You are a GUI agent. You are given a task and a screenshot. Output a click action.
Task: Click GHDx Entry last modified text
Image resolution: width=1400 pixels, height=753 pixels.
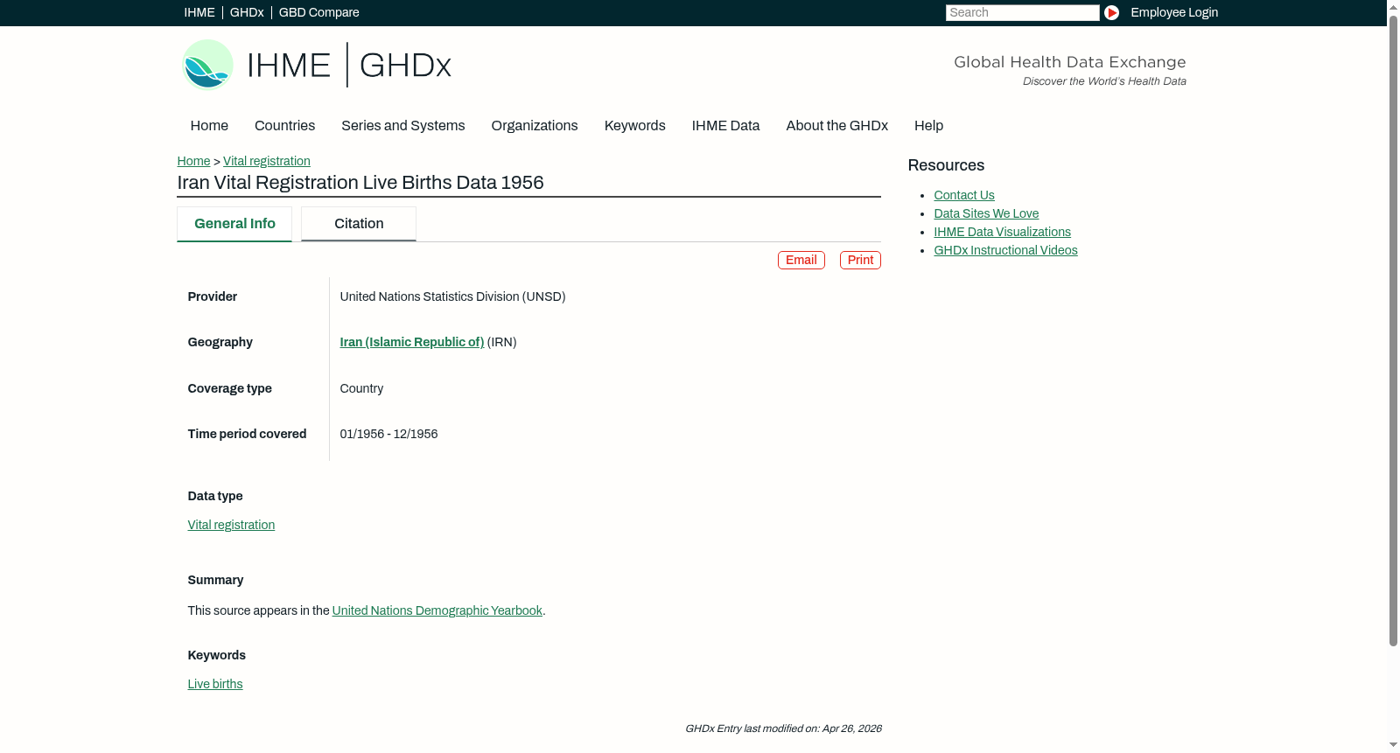pos(783,729)
